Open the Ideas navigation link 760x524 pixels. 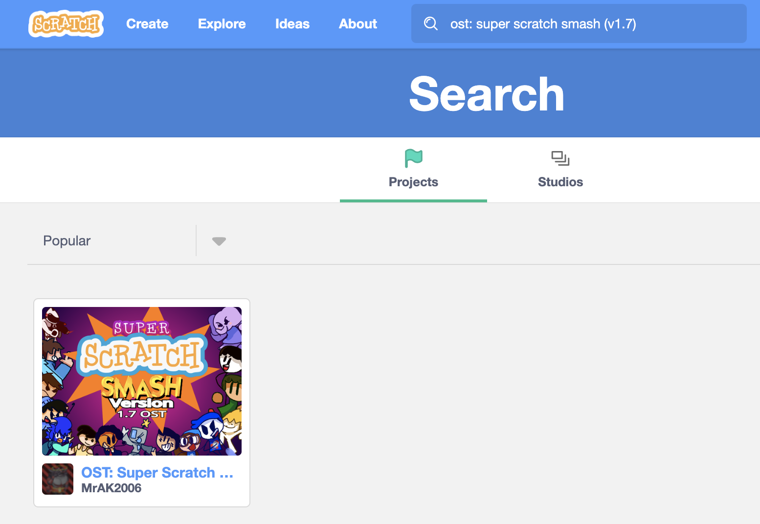[x=292, y=24]
